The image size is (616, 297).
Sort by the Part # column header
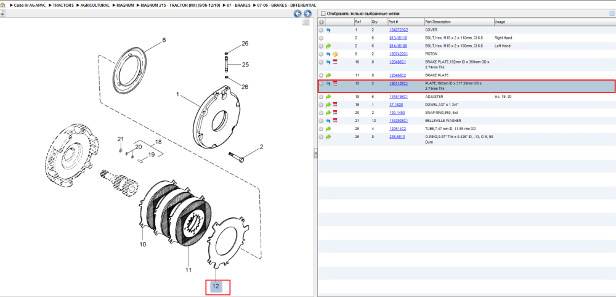[x=405, y=22]
